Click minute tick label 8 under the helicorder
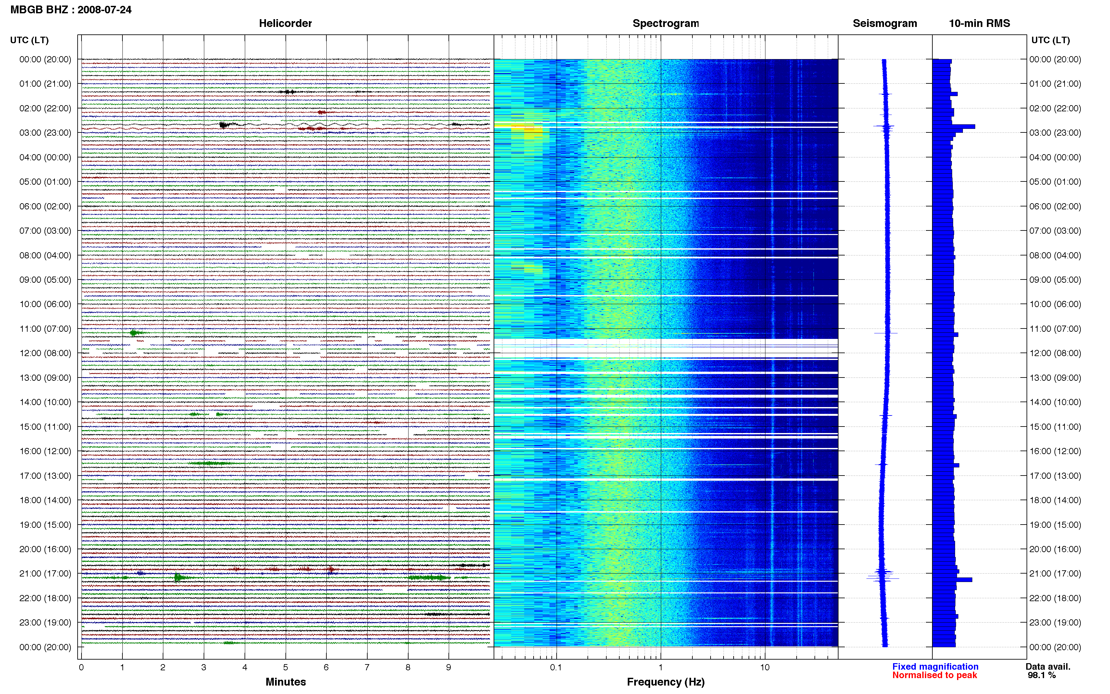 [408, 667]
